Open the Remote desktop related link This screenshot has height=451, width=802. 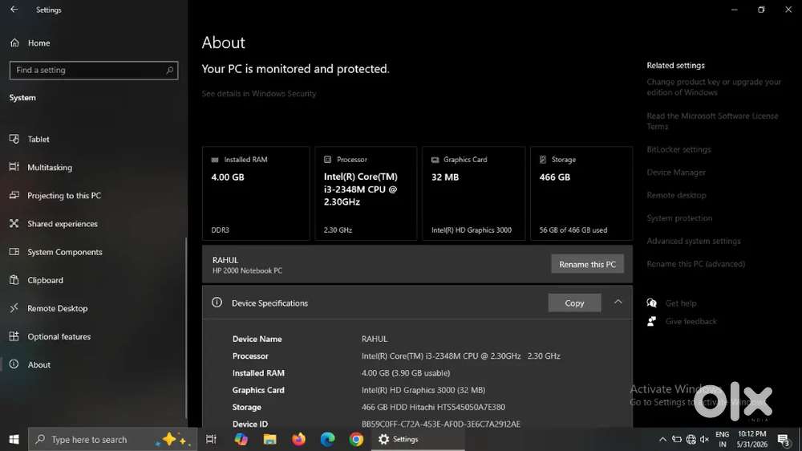pyautogui.click(x=676, y=195)
